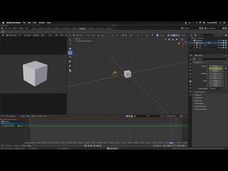Open the Render properties tab
228x171 pixels.
(x=190, y=64)
